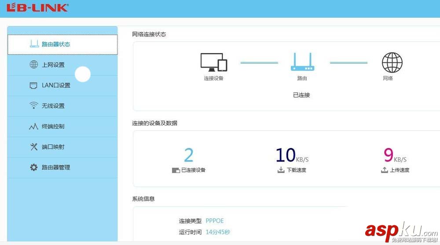Image resolution: width=440 pixels, height=245 pixels.
Task: Click the 连接类型 field label
Action: [x=190, y=221]
